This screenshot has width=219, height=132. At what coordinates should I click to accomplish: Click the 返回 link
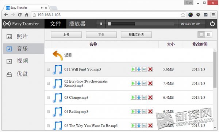pyautogui.click(x=68, y=55)
